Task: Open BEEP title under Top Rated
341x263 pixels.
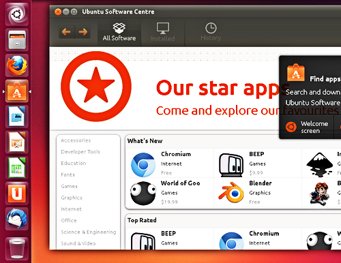Action: tap(168, 234)
